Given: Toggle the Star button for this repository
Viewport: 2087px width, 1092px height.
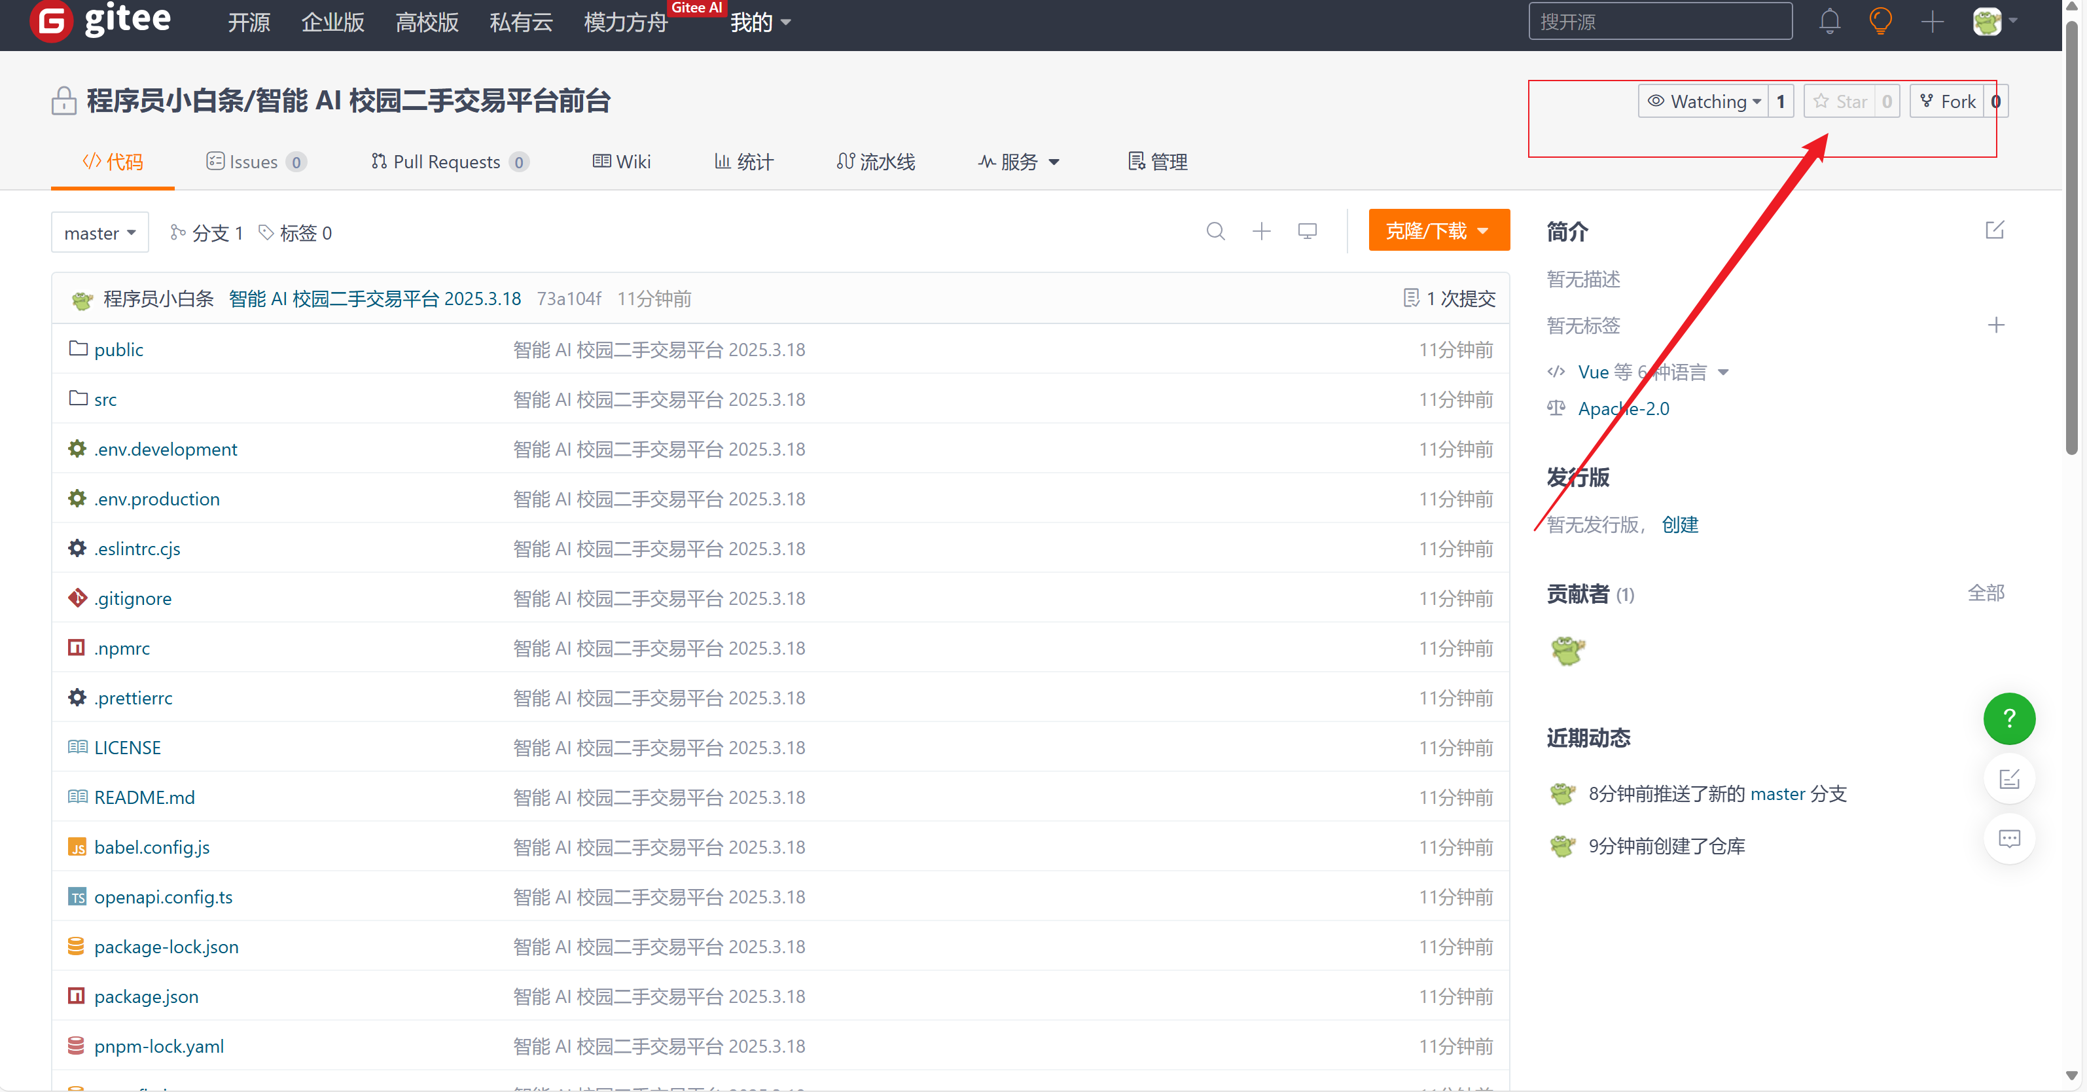Looking at the screenshot, I should point(1840,101).
